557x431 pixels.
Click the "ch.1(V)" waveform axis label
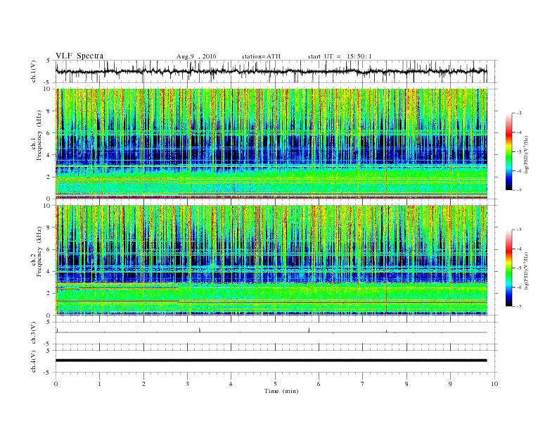pyautogui.click(x=33, y=71)
